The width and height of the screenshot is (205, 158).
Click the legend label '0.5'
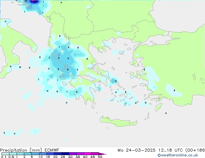coord(11,157)
